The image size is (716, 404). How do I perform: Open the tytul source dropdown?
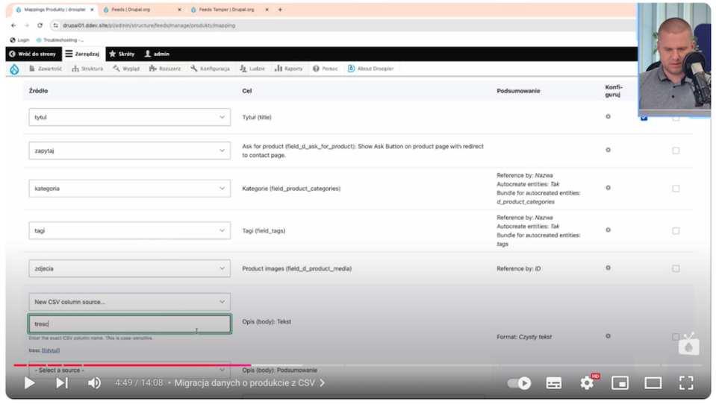(x=130, y=117)
